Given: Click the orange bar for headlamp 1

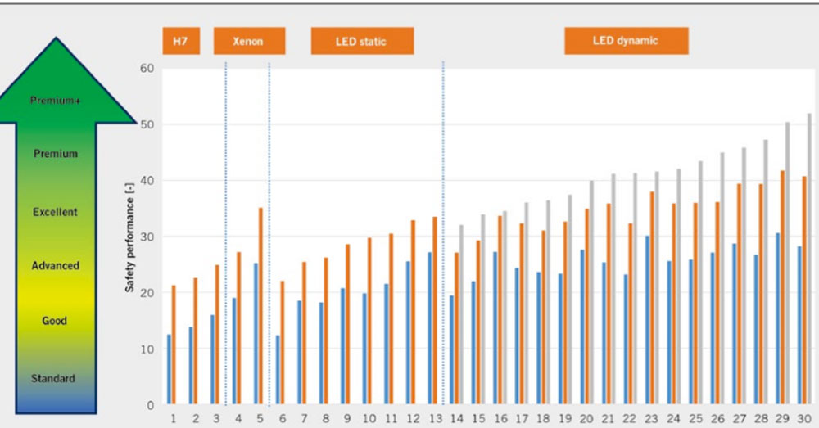Looking at the screenshot, I should pyautogui.click(x=174, y=345).
